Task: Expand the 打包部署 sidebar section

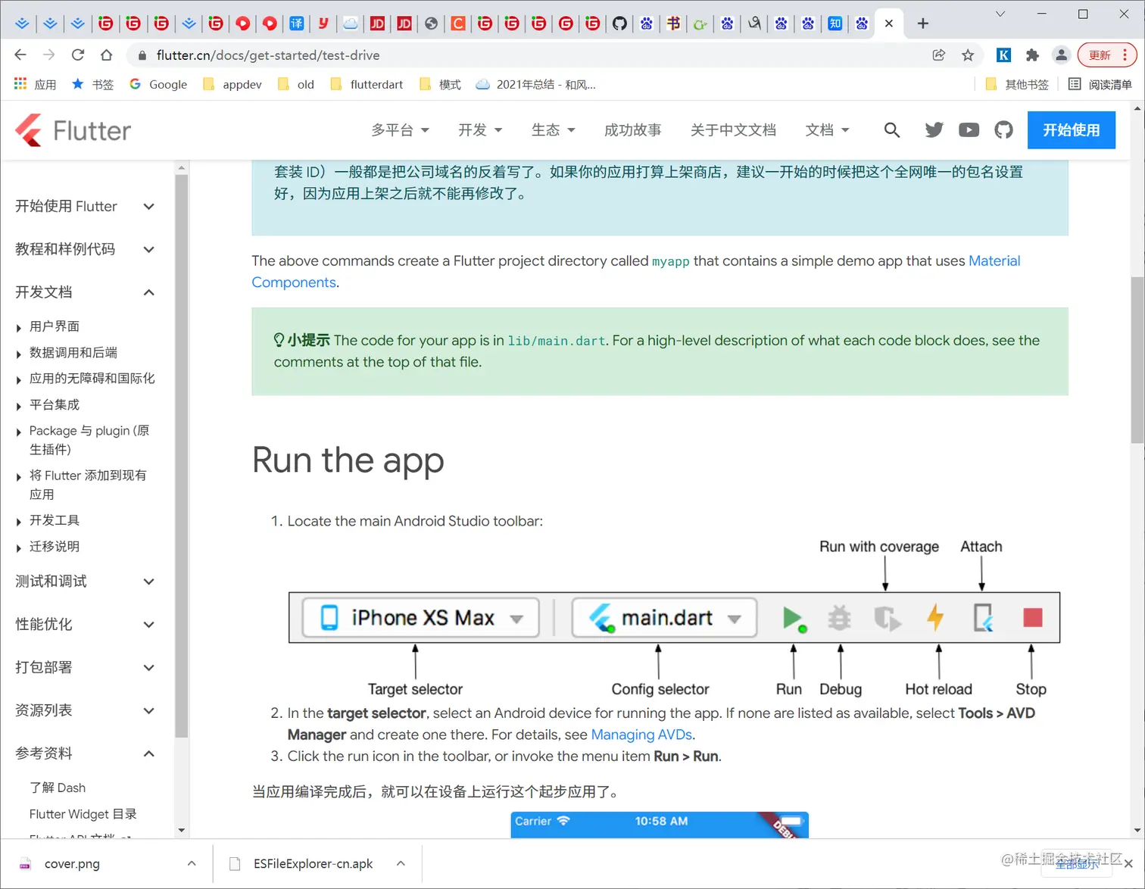Action: [x=85, y=667]
